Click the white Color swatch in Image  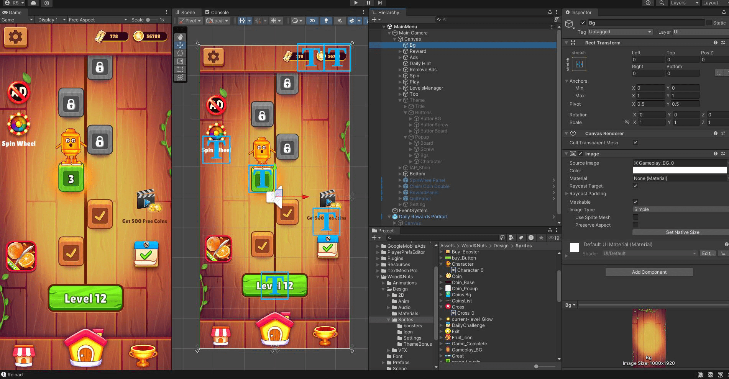coord(680,171)
